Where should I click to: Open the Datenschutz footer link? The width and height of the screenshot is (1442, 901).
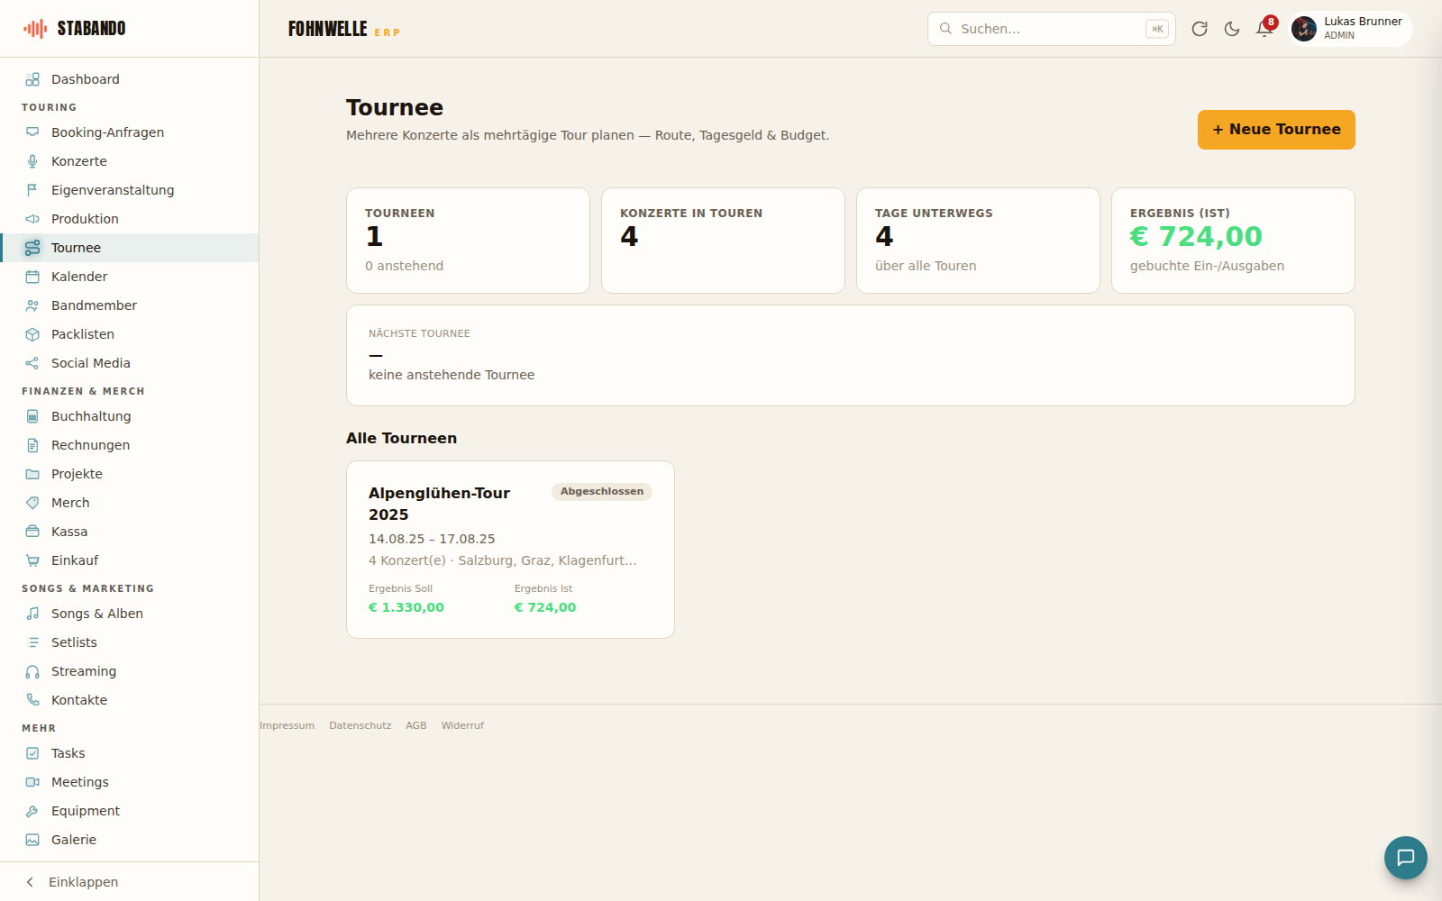(360, 725)
